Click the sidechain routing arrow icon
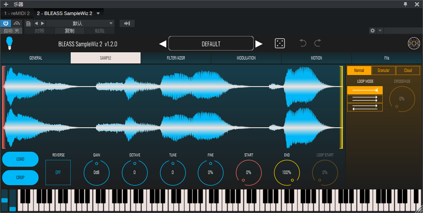The image size is (423, 213). tap(127, 24)
